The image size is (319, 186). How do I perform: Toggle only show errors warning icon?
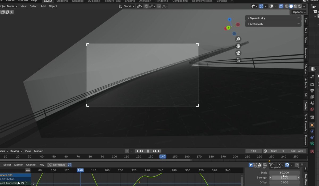260,165
